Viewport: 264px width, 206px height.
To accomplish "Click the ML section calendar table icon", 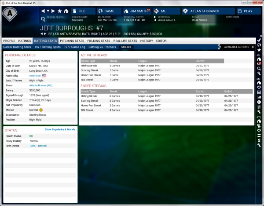I will [x=259, y=92].
